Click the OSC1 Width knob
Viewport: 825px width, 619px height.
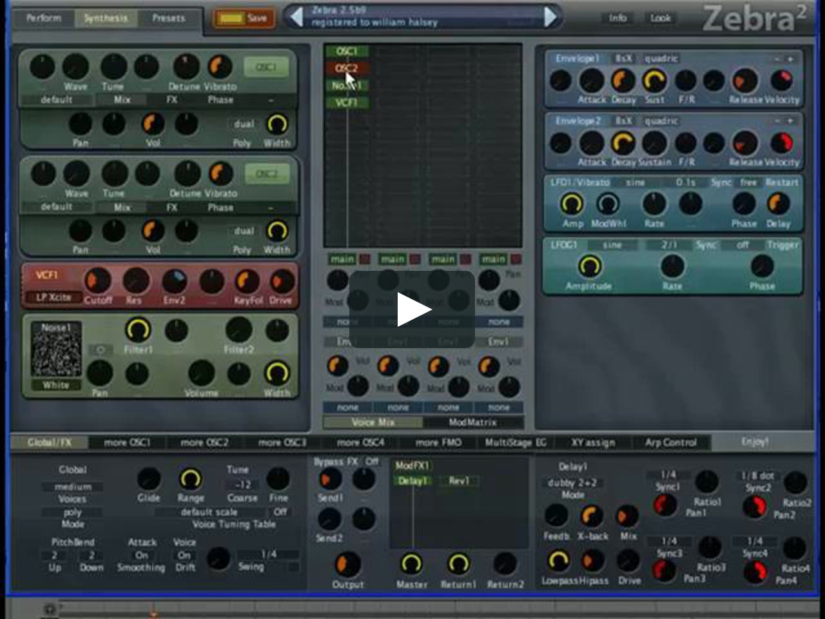277,124
